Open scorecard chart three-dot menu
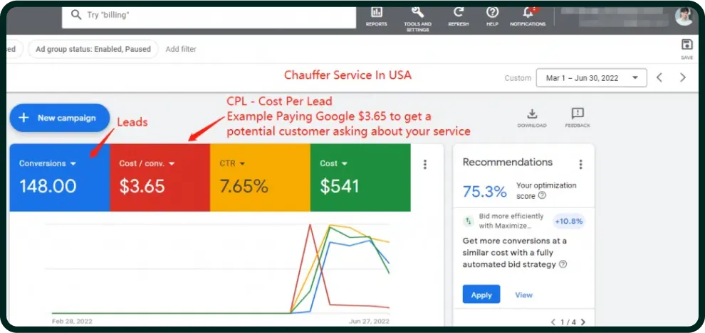The image size is (705, 333). (425, 165)
